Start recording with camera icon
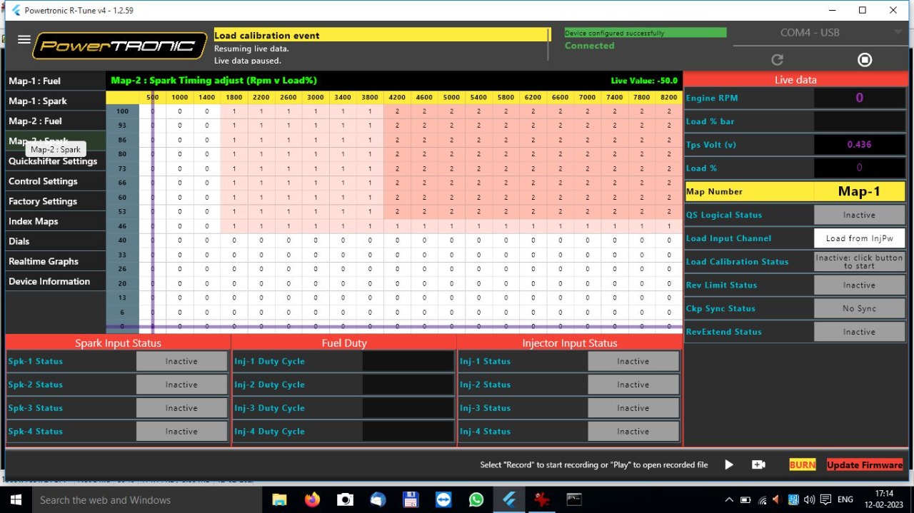This screenshot has height=513, width=914. pyautogui.click(x=758, y=464)
